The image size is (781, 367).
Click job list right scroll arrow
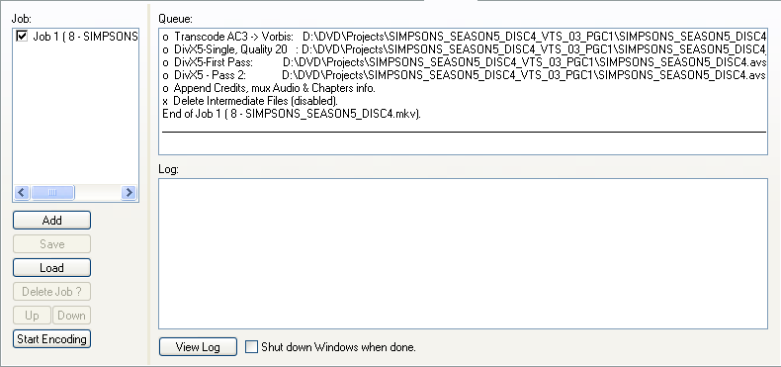coord(129,193)
